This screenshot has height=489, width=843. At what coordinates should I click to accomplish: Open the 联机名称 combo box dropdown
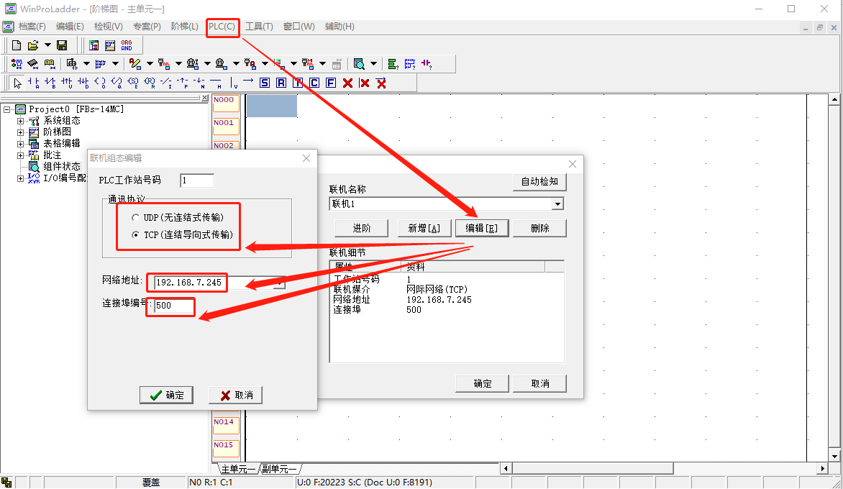(557, 204)
